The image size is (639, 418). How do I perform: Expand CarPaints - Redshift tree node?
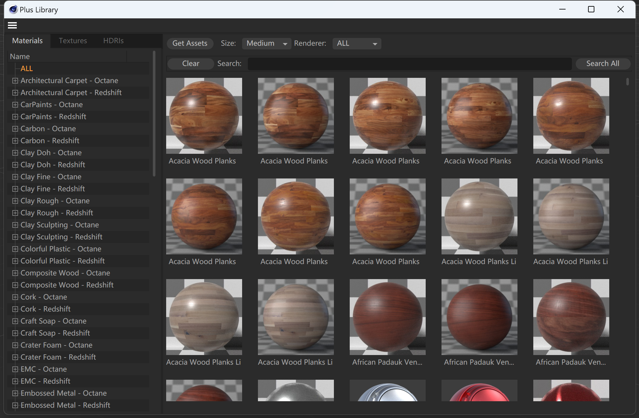pos(15,117)
